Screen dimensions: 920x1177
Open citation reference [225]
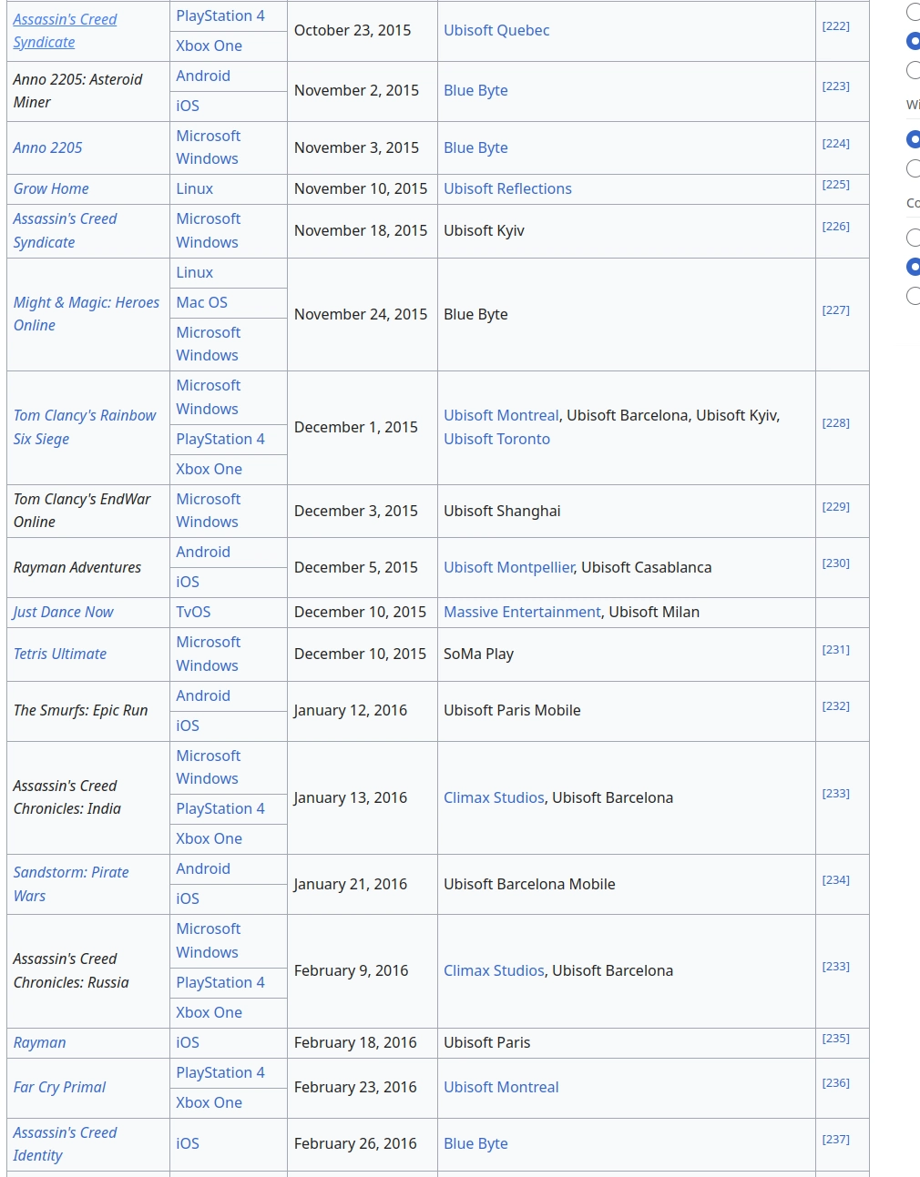(835, 184)
